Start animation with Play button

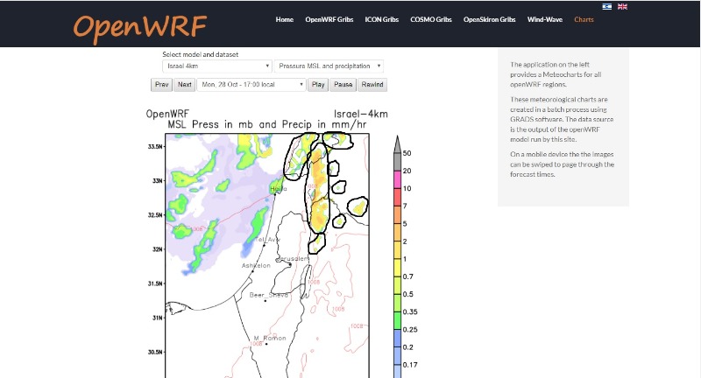pos(318,85)
